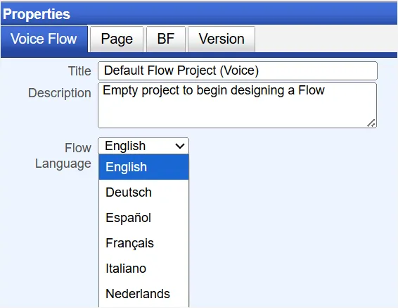Select the BF tab
The width and height of the screenshot is (398, 308).
click(x=166, y=39)
